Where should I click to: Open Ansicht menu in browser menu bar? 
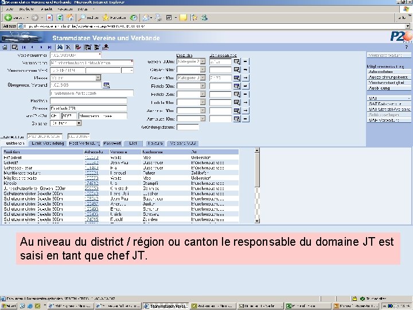46,9
